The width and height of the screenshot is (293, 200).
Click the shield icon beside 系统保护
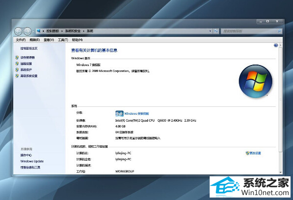click(x=17, y=70)
